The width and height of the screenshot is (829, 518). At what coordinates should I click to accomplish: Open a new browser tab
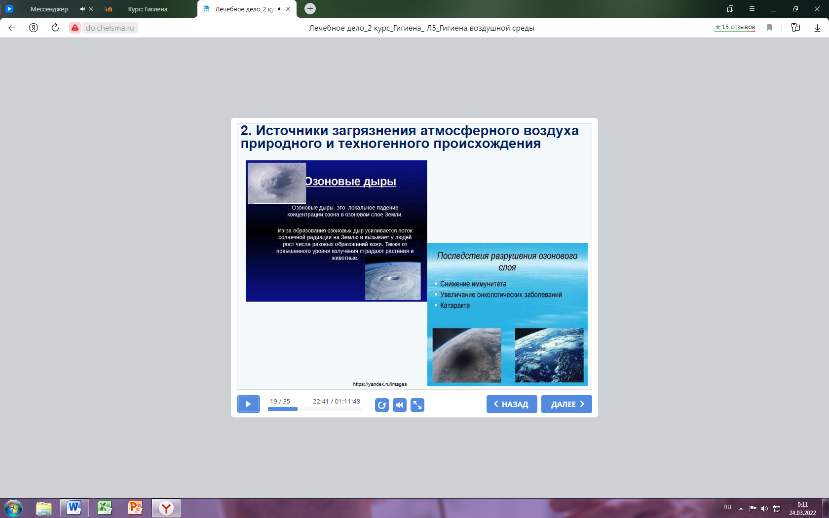310,8
